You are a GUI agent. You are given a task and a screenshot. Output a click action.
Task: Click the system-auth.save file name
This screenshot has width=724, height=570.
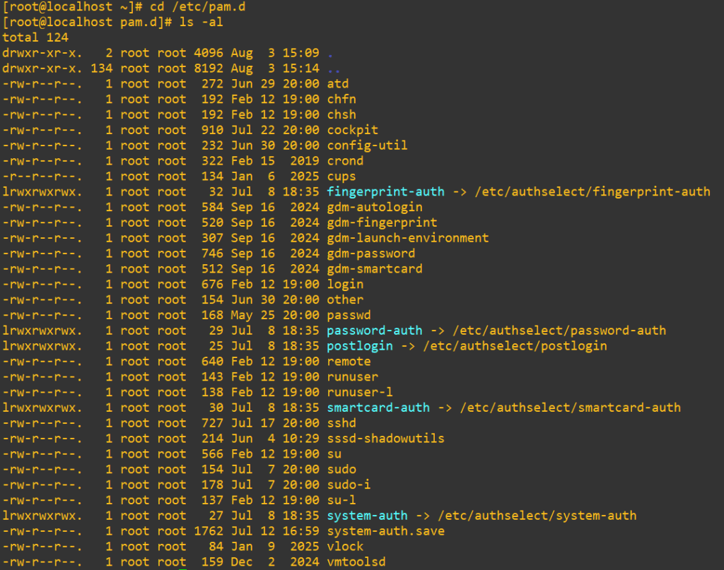pos(385,531)
